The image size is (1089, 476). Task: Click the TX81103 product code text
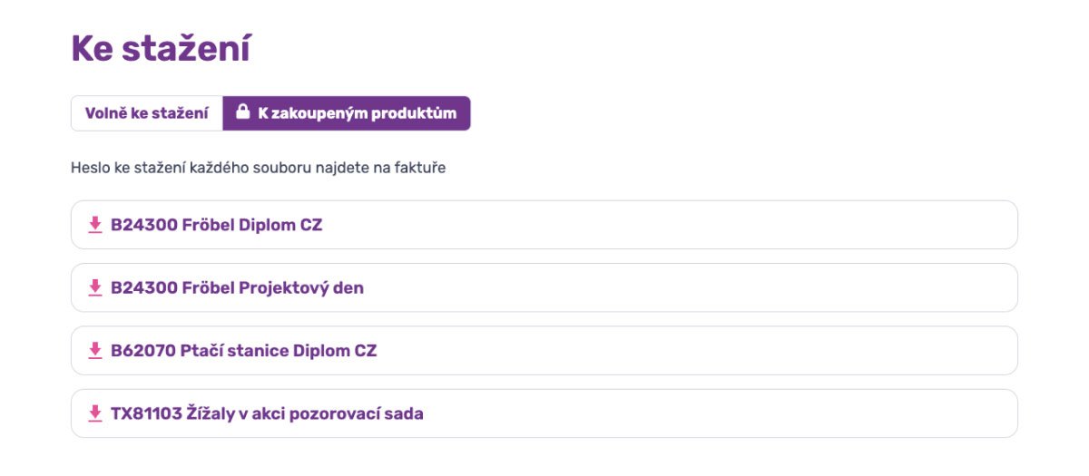145,413
